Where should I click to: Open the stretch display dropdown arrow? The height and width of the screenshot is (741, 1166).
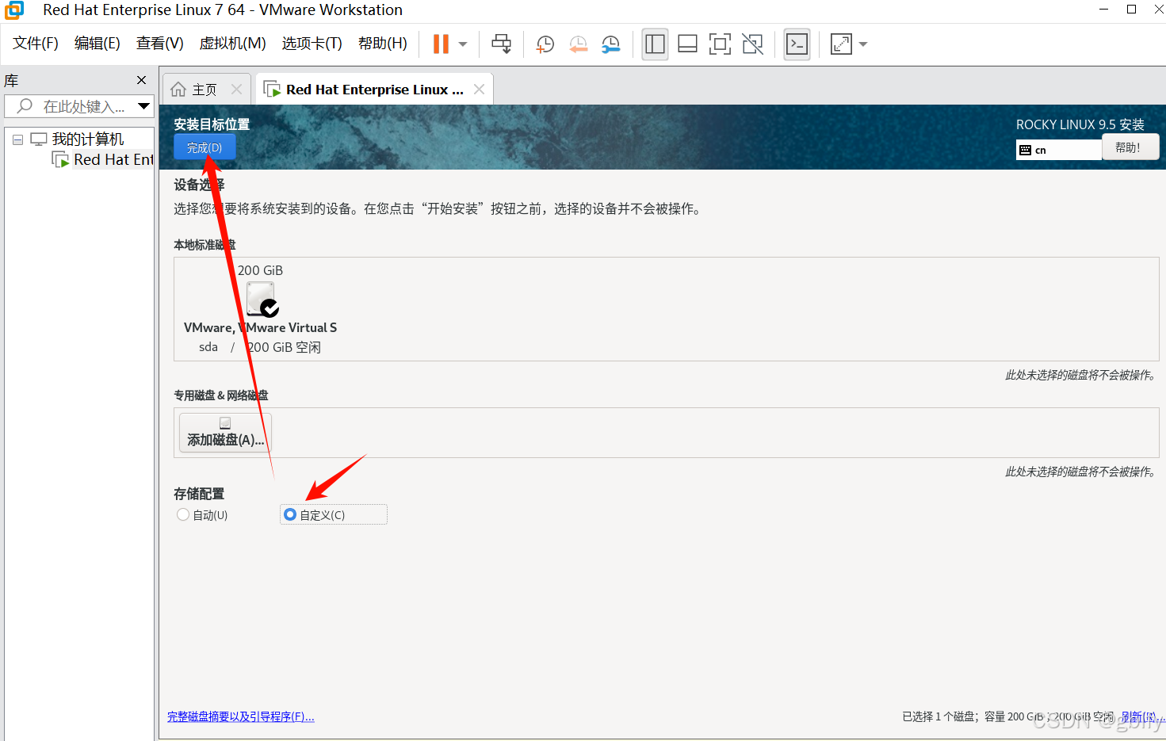coord(863,44)
